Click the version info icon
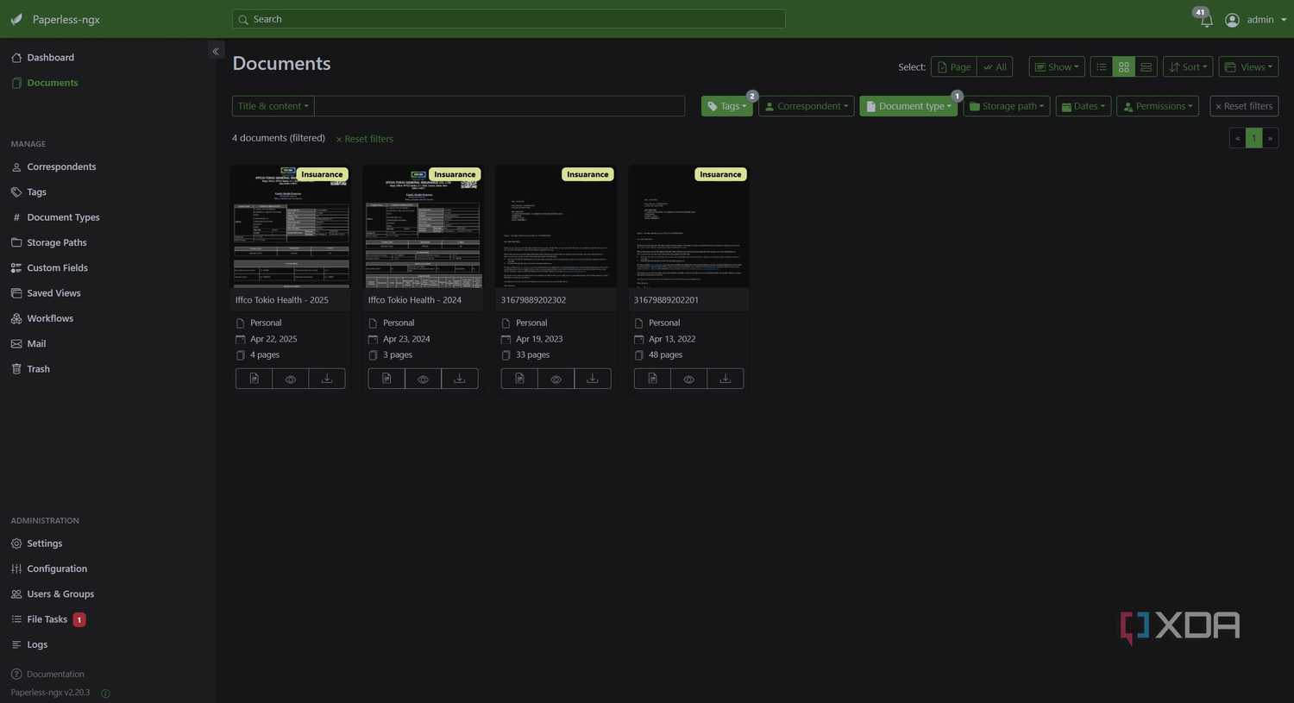The image size is (1294, 703). tap(105, 694)
